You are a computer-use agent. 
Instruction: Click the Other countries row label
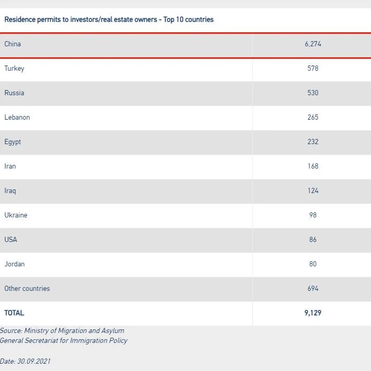coord(27,288)
